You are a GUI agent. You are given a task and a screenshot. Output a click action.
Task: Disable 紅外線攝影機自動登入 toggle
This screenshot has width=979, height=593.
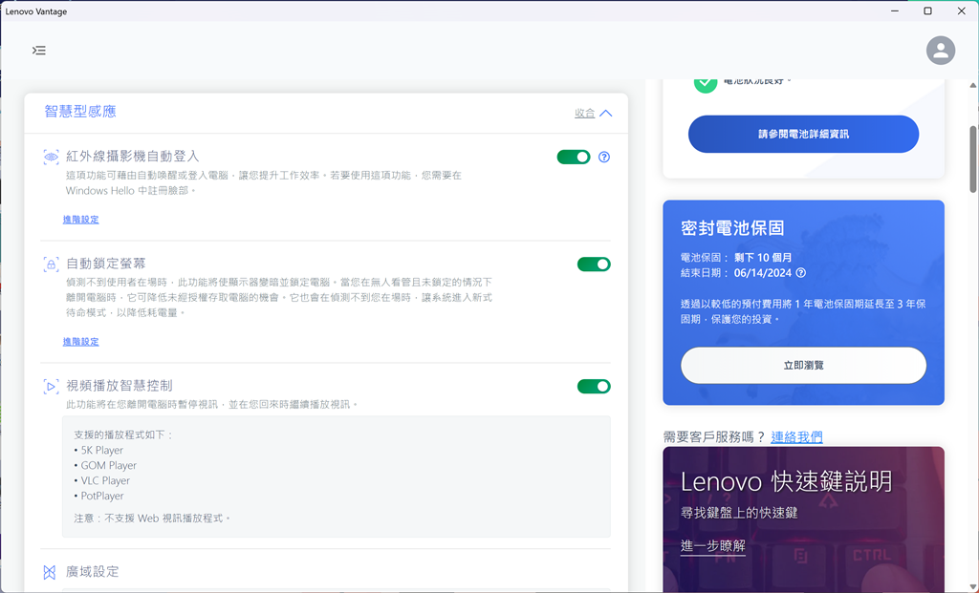pos(574,158)
